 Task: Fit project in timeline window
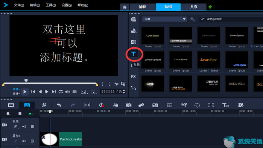pos(87,105)
